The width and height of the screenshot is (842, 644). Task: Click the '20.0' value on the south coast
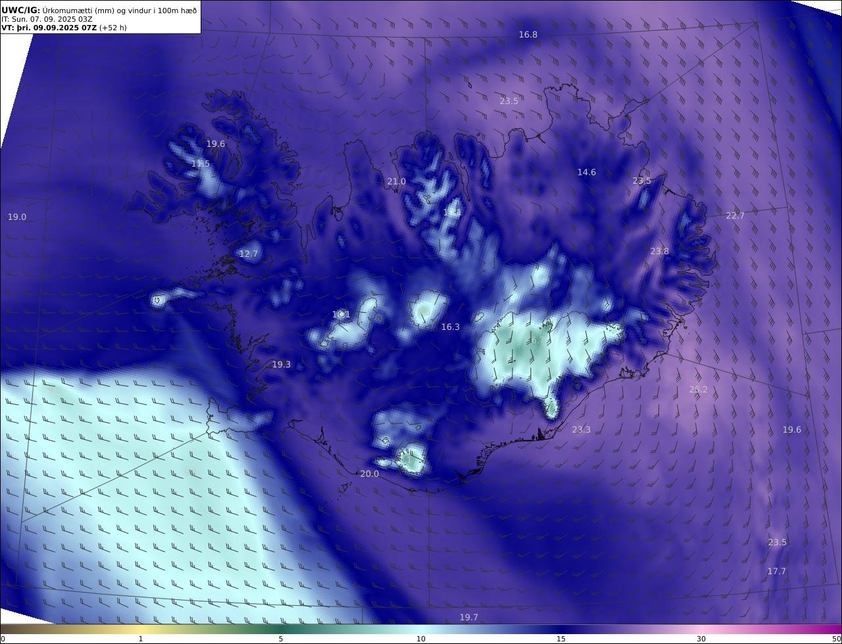click(x=370, y=474)
